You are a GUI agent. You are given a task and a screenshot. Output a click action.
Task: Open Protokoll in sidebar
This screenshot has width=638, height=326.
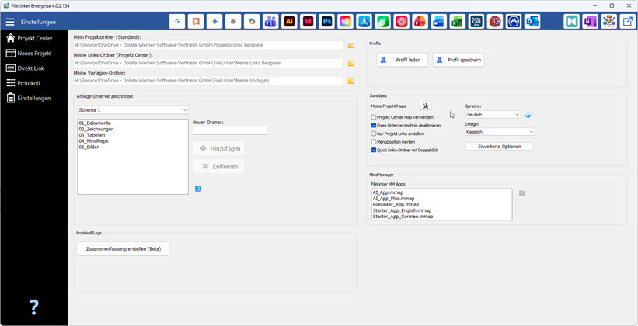(x=34, y=83)
